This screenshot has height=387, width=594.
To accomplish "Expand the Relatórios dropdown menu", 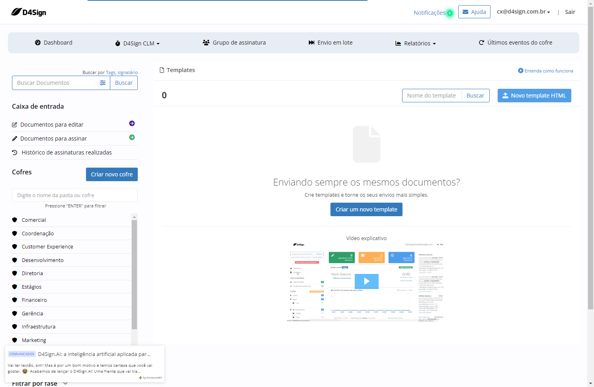I will click(415, 43).
